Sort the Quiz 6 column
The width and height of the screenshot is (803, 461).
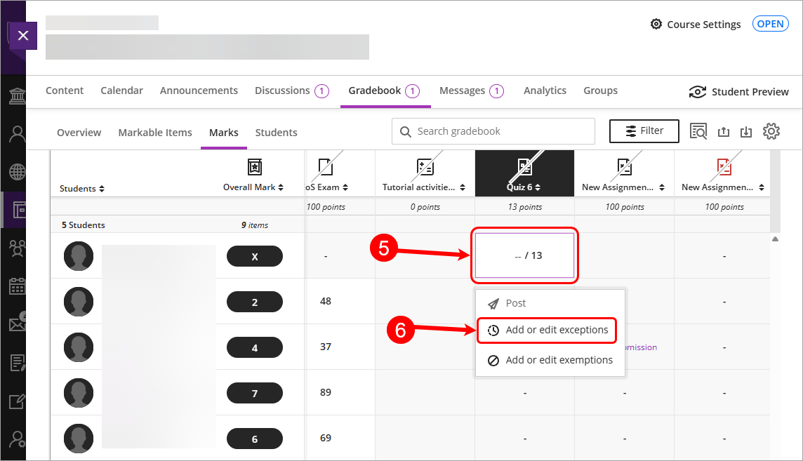coord(537,187)
